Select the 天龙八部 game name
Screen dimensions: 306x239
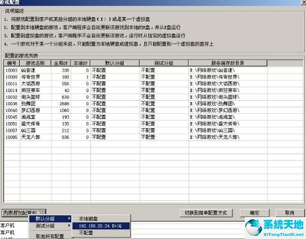(x=31, y=137)
